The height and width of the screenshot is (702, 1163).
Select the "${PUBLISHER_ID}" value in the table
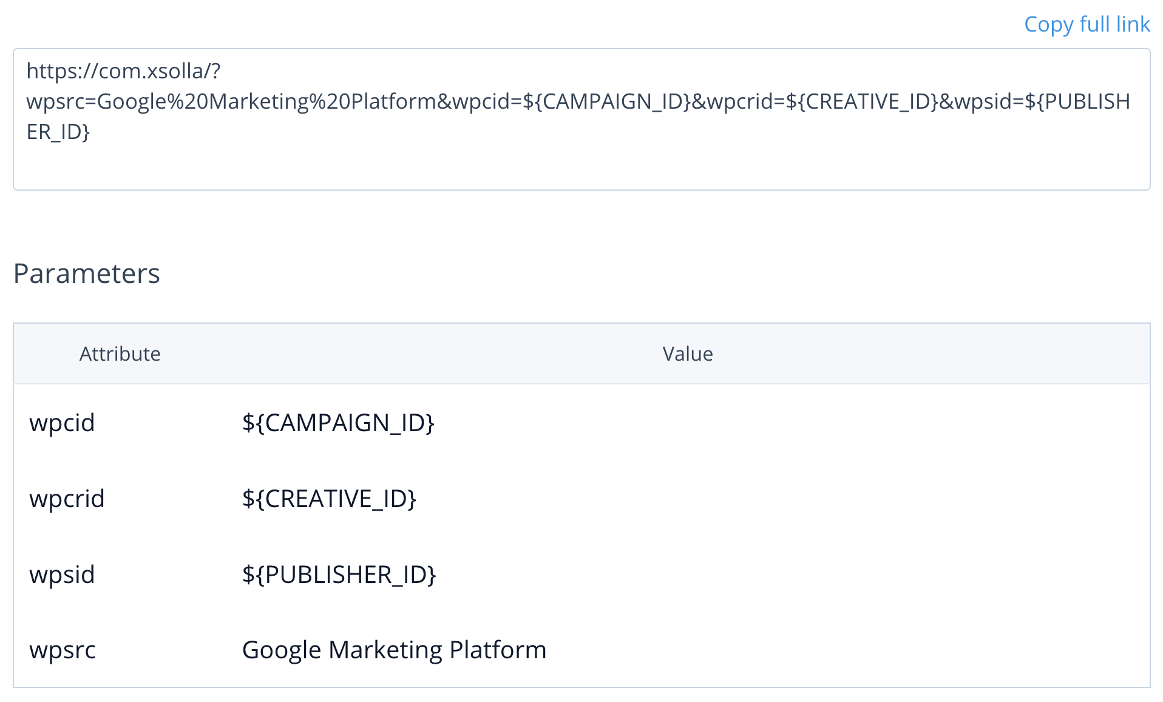click(339, 574)
